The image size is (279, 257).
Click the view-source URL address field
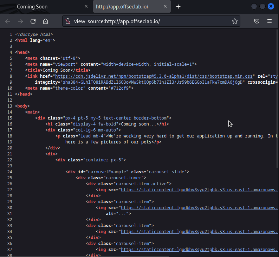coord(148,21)
